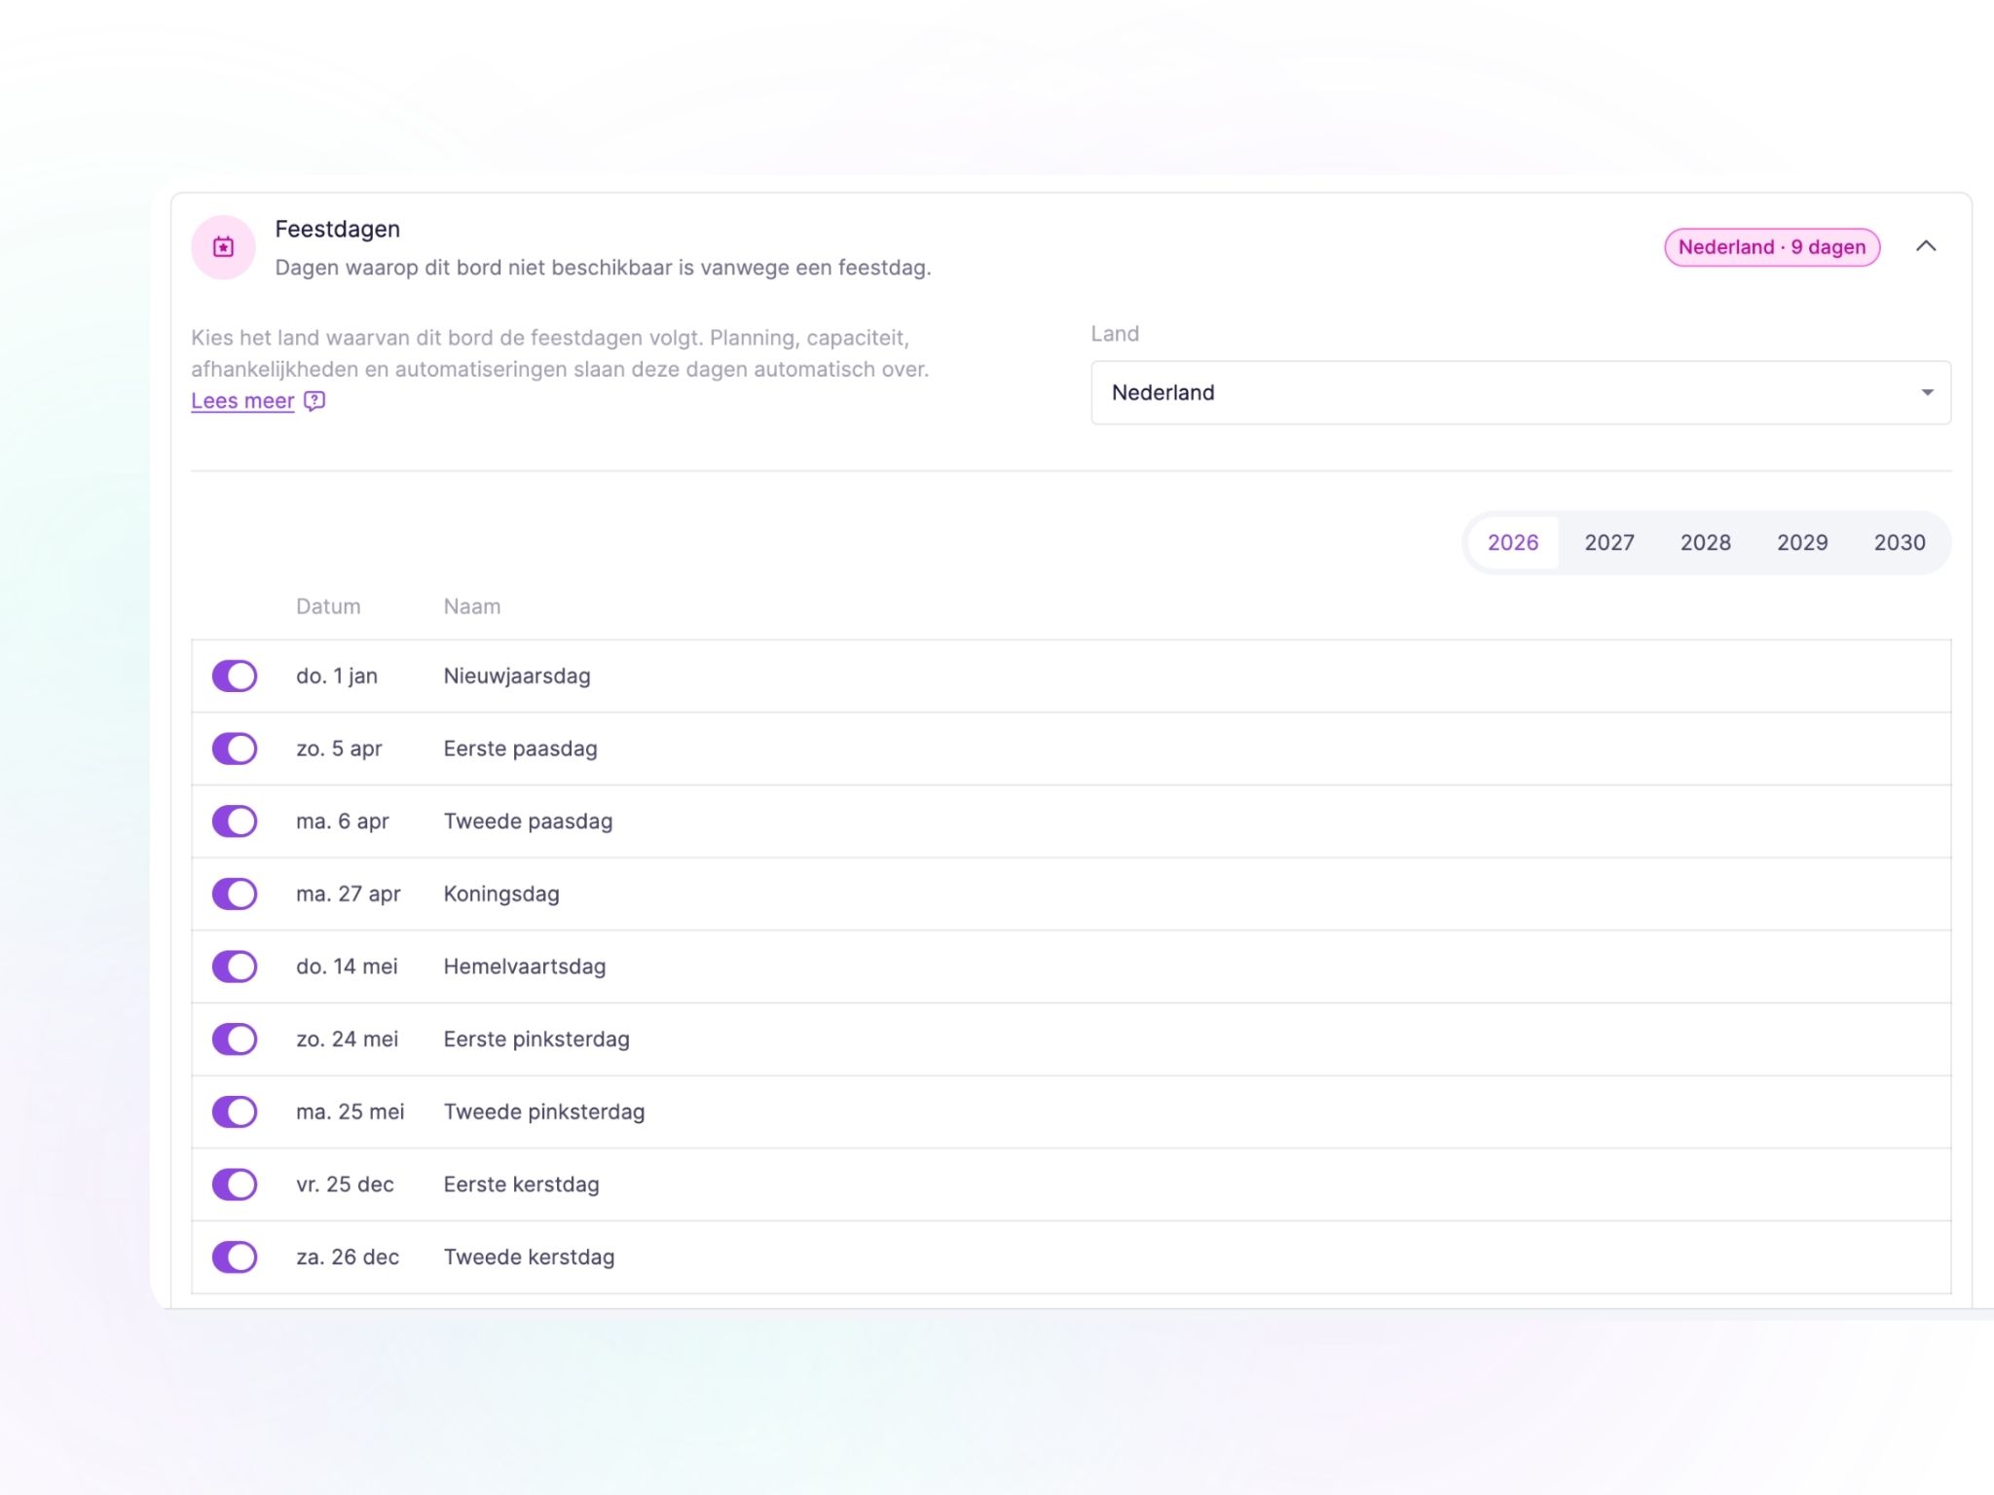Open the Land dropdown showing Nederland

1520,392
